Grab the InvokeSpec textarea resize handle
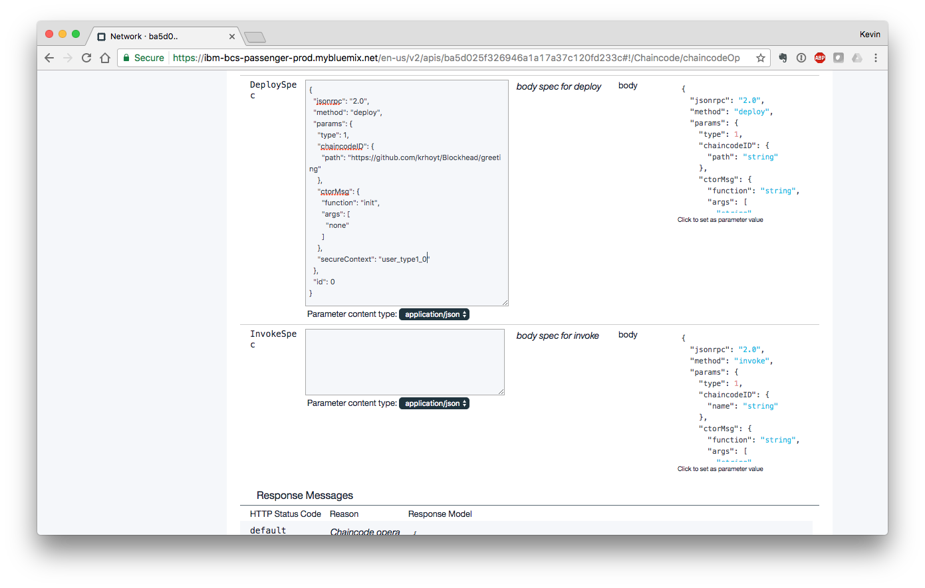The width and height of the screenshot is (925, 588). point(501,391)
